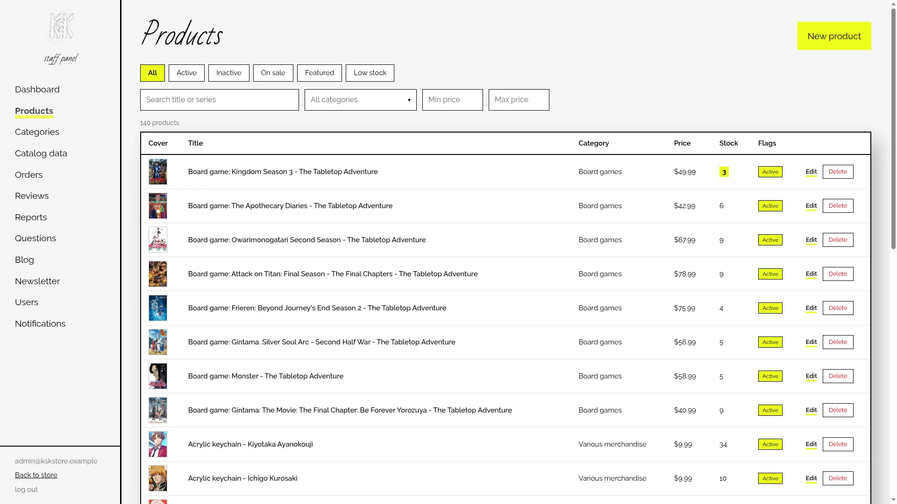
Task: Open the All categories dropdown
Action: [x=361, y=100]
